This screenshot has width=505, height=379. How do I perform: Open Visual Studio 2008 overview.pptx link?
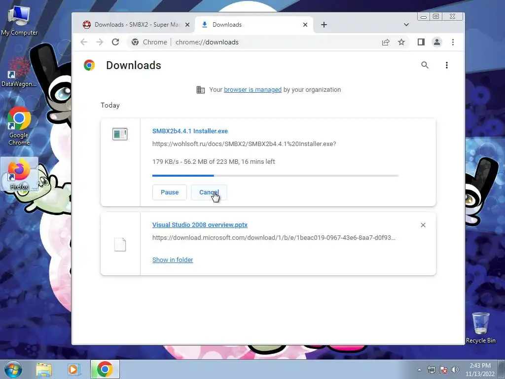pyautogui.click(x=200, y=225)
